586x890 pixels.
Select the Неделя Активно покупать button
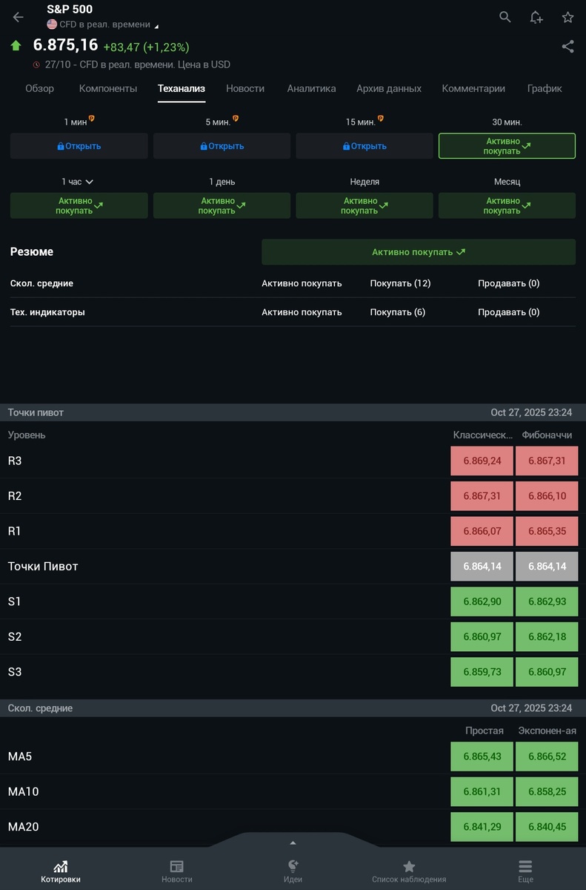364,205
